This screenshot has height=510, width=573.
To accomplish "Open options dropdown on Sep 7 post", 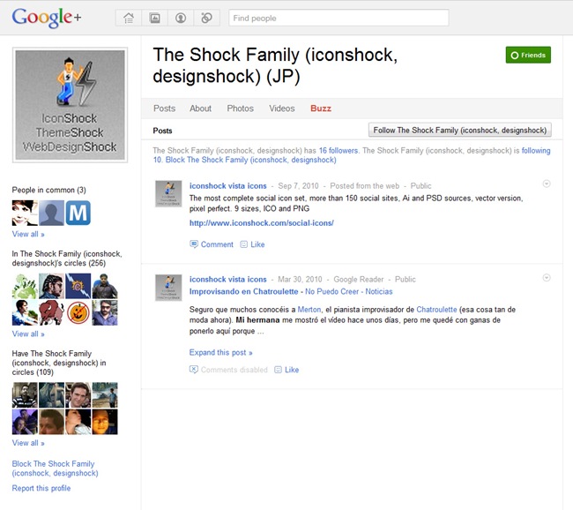I will click(x=547, y=184).
